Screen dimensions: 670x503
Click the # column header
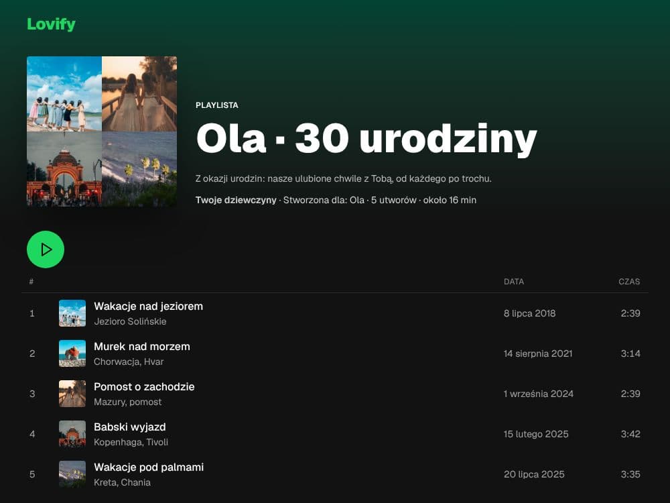click(31, 282)
